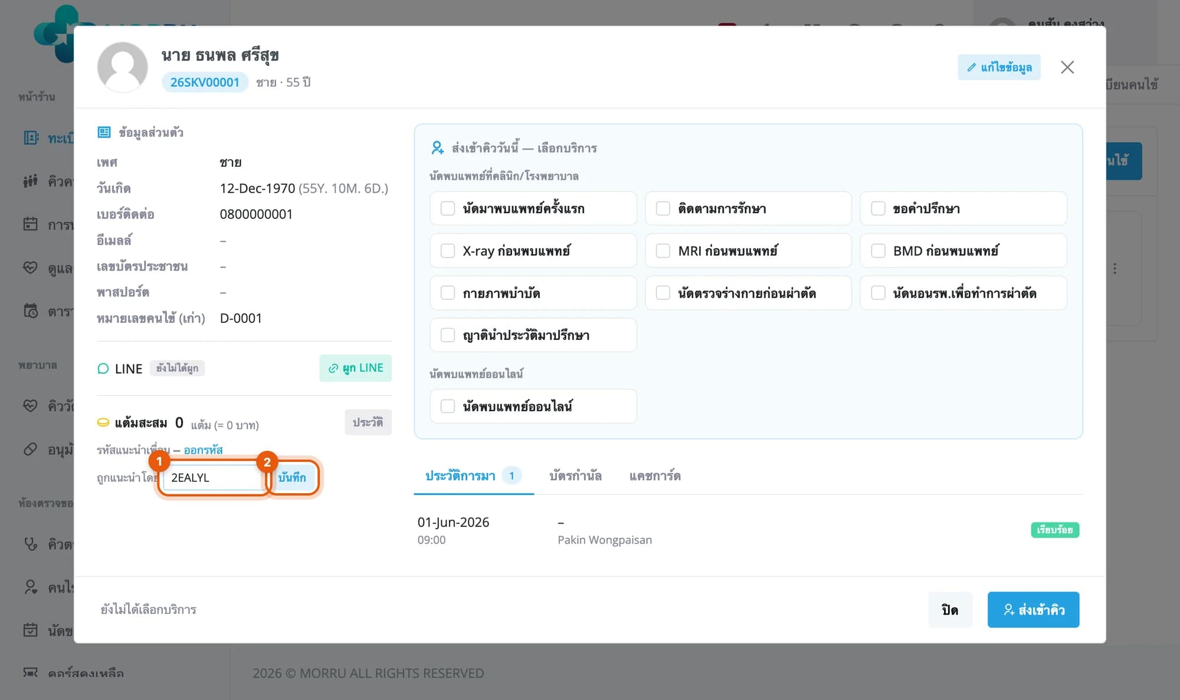The width and height of the screenshot is (1180, 700).
Task: Enable ญาตินำประวัติมาปรึกษา checkbox
Action: [x=448, y=335]
